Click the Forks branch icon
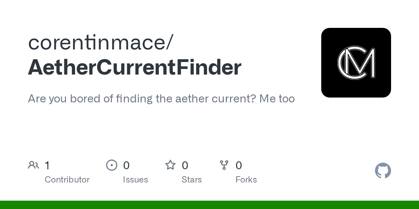419x209 pixels. click(224, 165)
